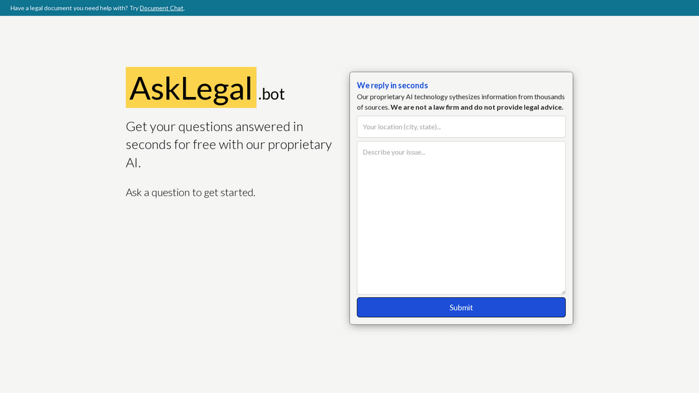Click the location input field
This screenshot has height=393, width=699.
click(x=461, y=127)
